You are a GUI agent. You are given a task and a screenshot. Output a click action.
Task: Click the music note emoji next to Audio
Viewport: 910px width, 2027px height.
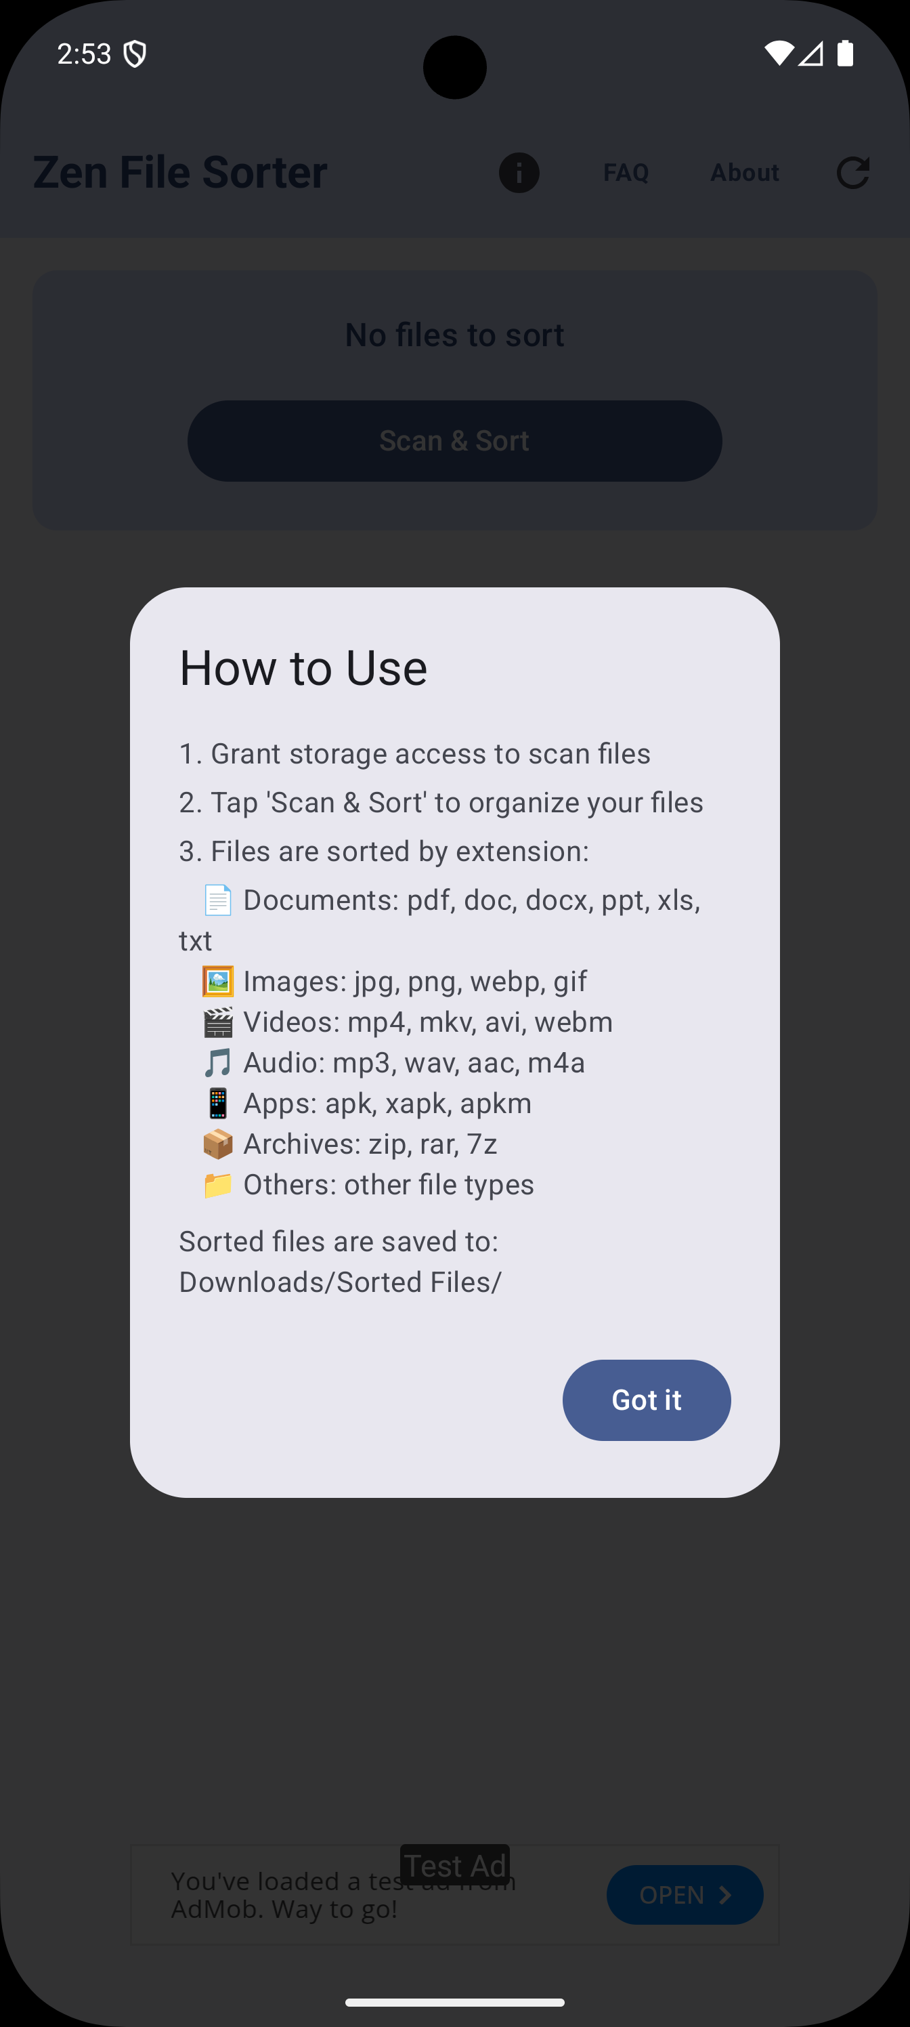click(x=218, y=1062)
